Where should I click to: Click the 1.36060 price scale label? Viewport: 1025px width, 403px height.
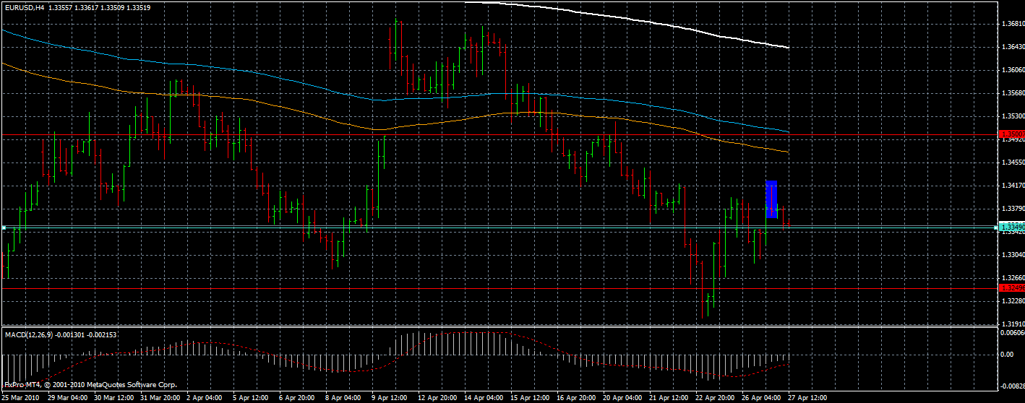click(x=1013, y=70)
